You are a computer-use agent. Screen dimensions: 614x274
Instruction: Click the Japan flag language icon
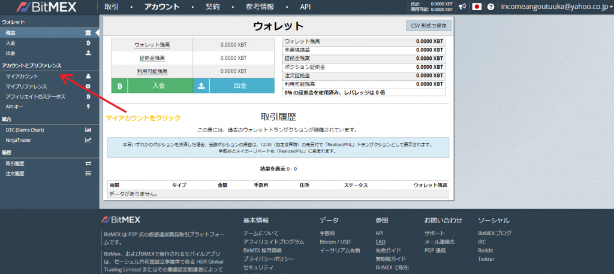(x=477, y=7)
